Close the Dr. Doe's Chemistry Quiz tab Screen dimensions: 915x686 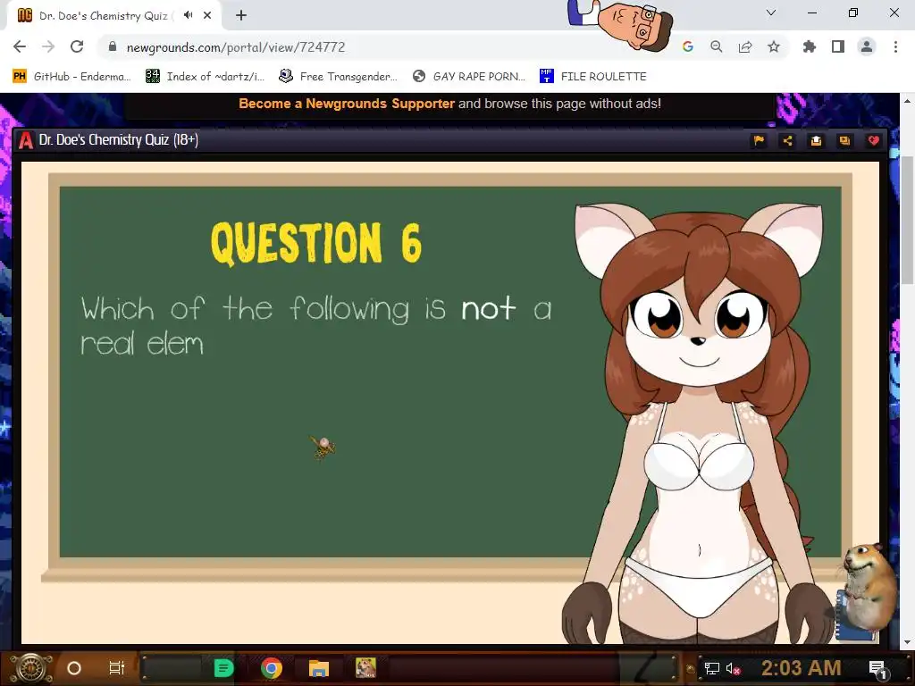pyautogui.click(x=207, y=15)
